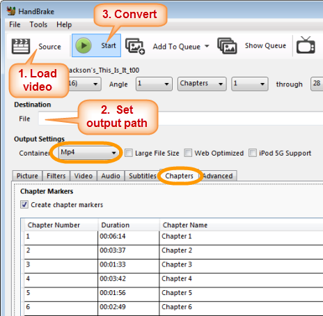Click the Chapter Name column header
This screenshot has width=323, height=316.
242,225
